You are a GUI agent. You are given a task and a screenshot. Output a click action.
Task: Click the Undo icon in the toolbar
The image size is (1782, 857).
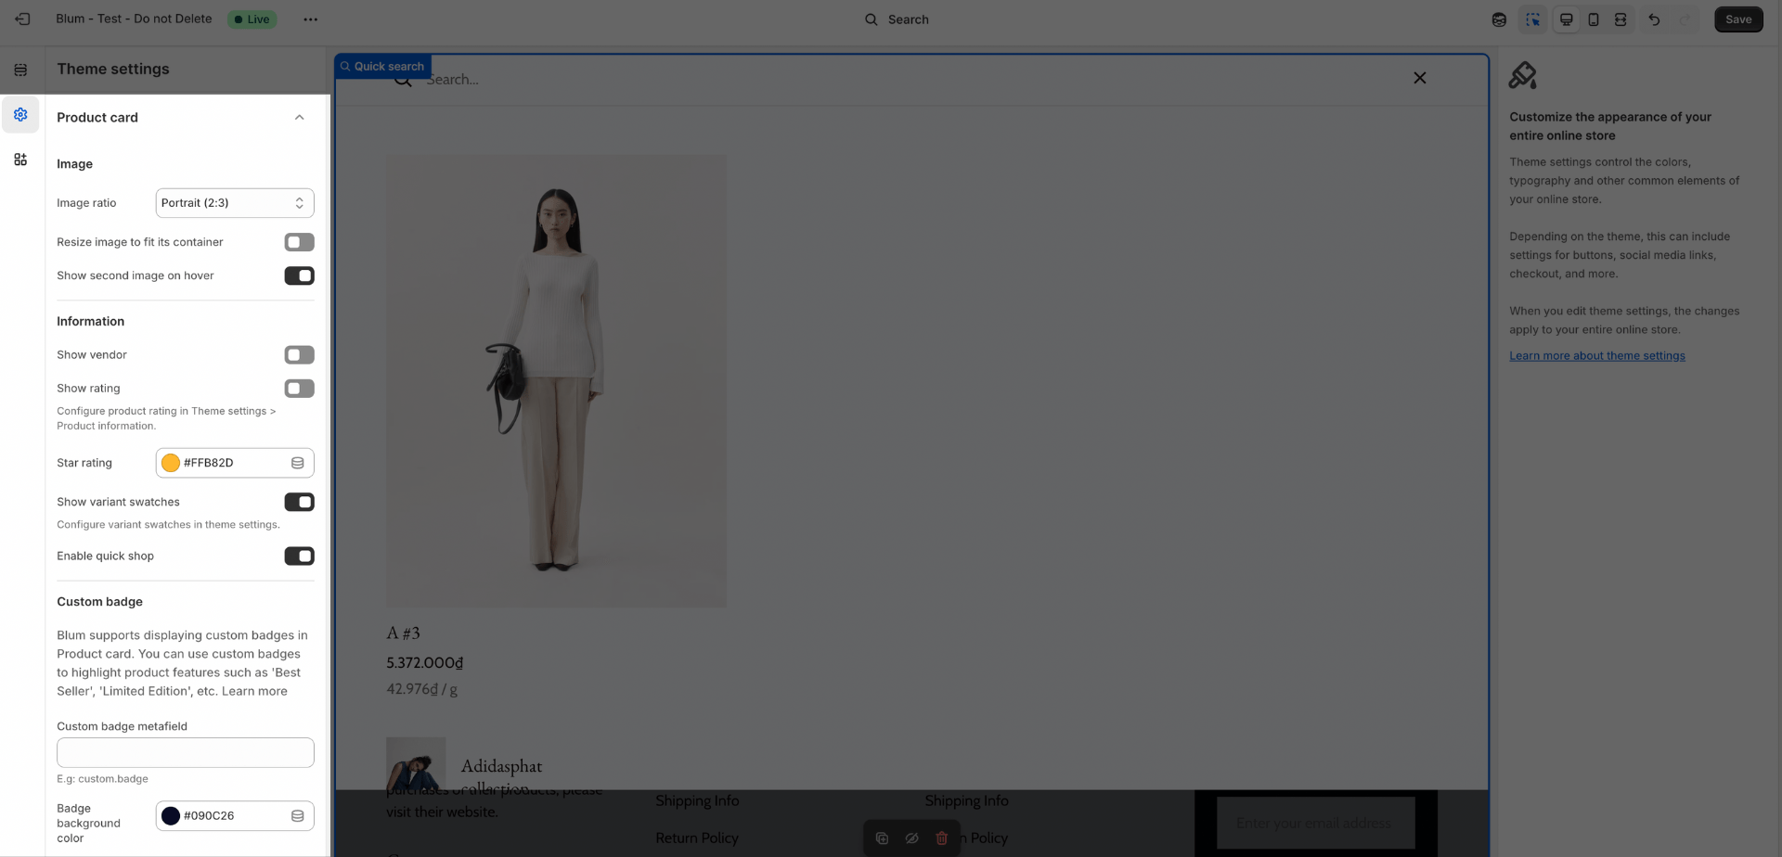(x=1655, y=19)
